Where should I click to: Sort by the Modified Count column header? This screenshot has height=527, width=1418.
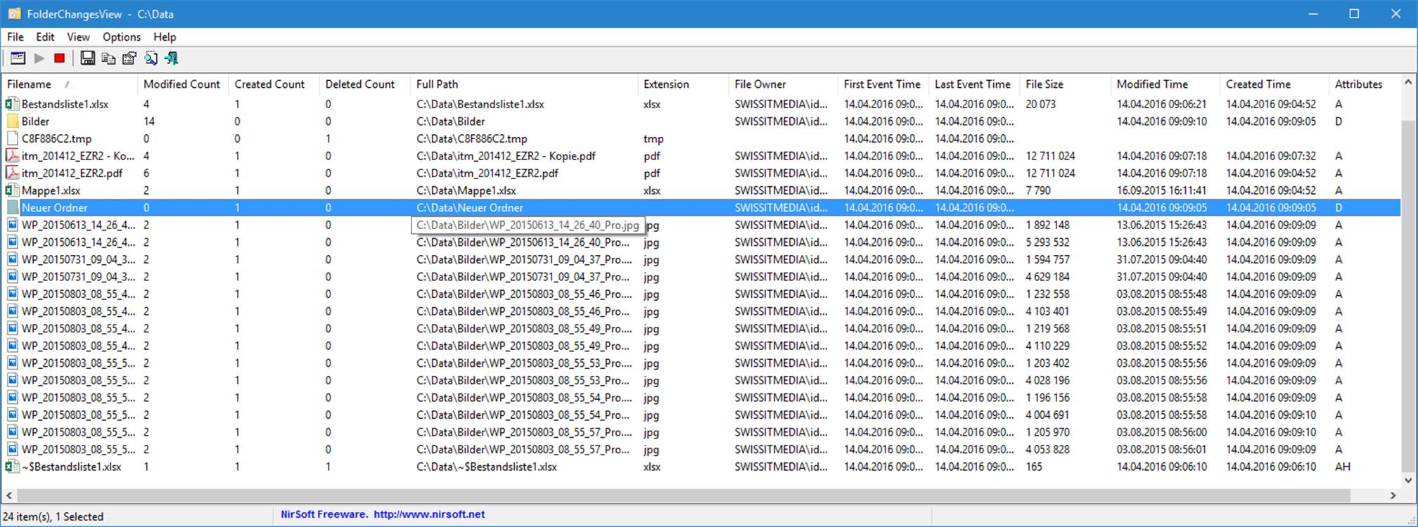pyautogui.click(x=183, y=84)
